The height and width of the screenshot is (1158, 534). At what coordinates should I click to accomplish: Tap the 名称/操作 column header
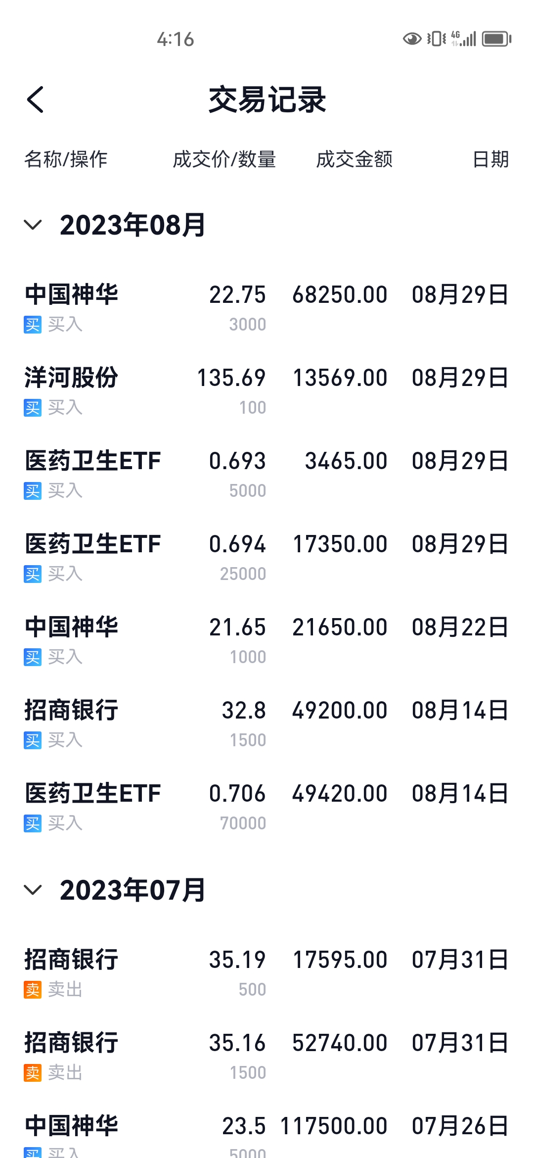[x=66, y=159]
